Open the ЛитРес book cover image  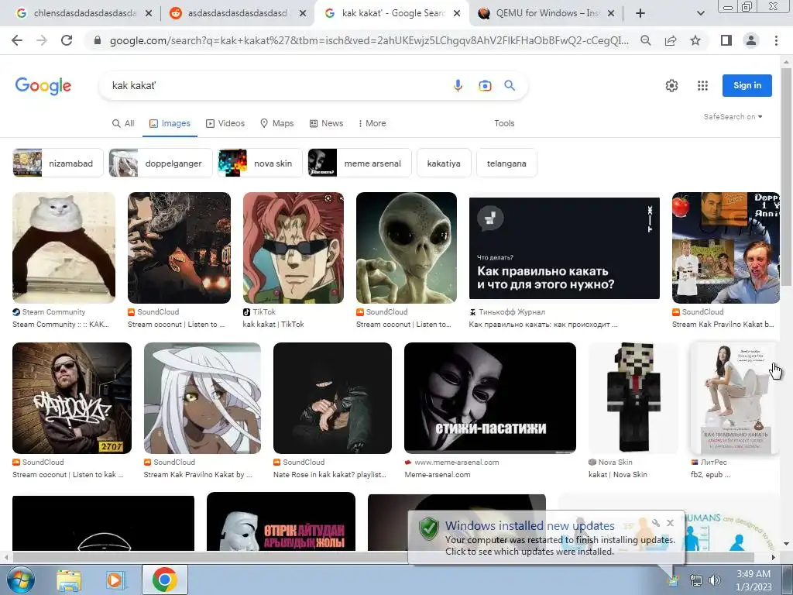(x=734, y=397)
